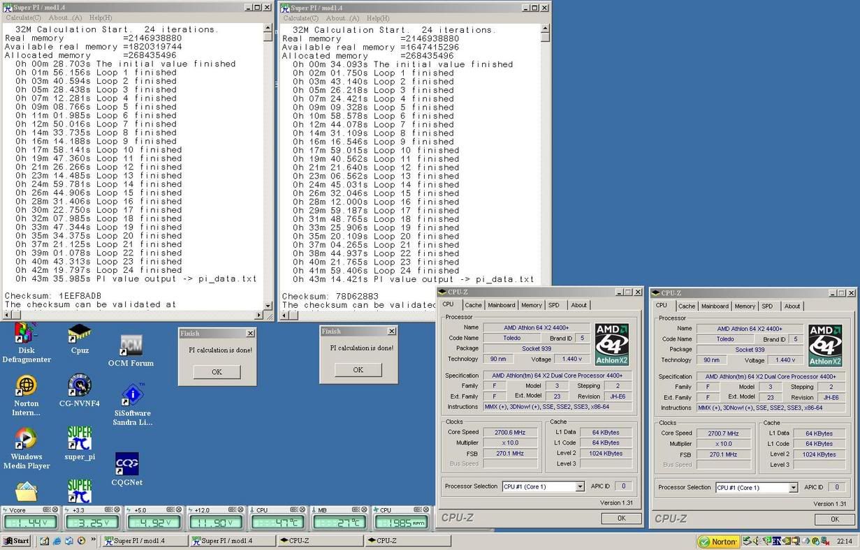Click the down arrow of the left Super PI vertical scrollbar
This screenshot has width=860, height=550.
[x=268, y=306]
